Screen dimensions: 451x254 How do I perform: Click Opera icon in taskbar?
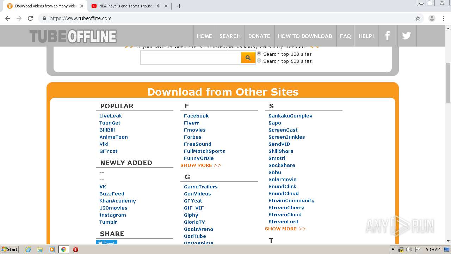click(75, 249)
